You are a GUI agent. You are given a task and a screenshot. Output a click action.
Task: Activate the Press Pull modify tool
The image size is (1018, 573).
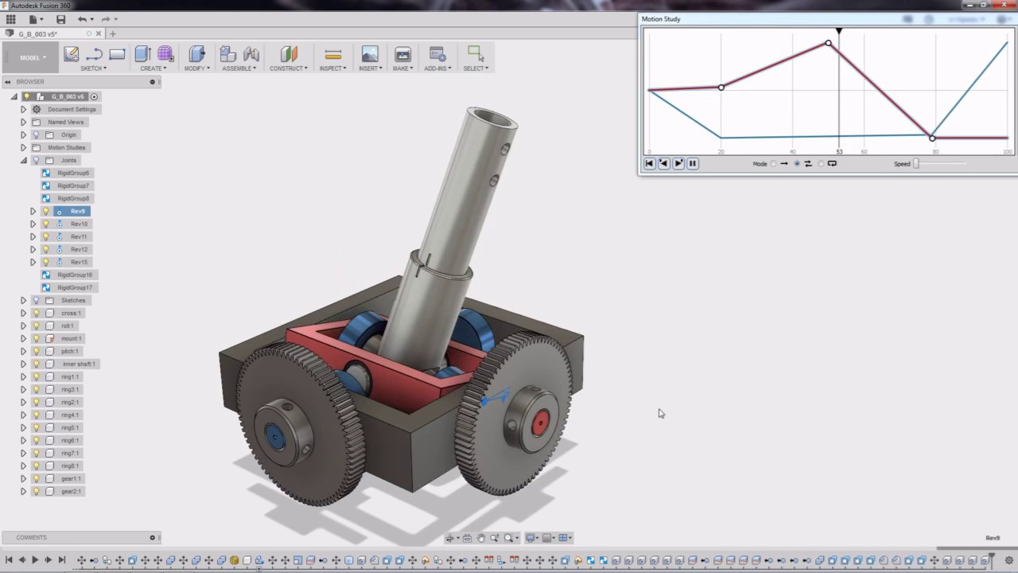click(x=197, y=54)
